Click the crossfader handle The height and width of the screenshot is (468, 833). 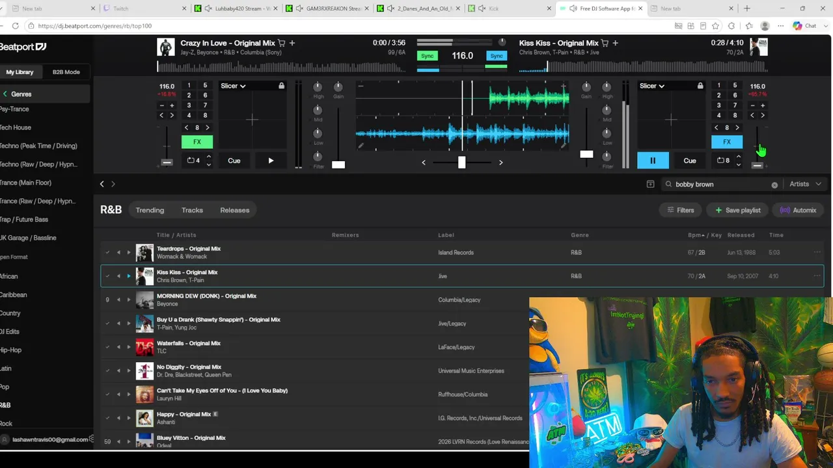461,162
